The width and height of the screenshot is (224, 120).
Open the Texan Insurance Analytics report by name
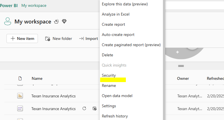(53, 96)
